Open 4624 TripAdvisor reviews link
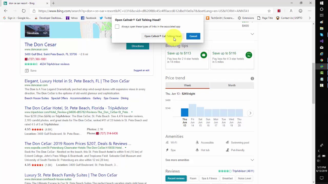 [x=54, y=64]
